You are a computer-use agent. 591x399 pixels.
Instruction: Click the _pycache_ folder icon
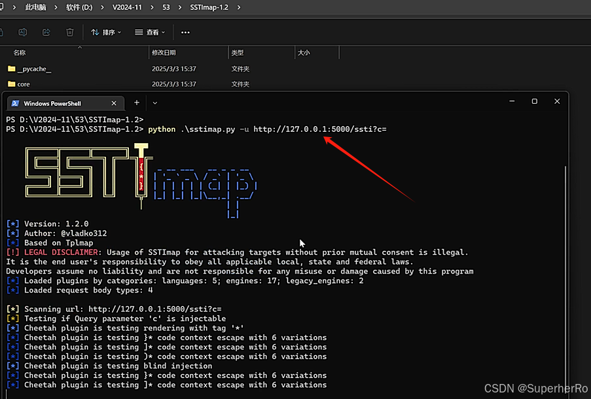[x=12, y=69]
